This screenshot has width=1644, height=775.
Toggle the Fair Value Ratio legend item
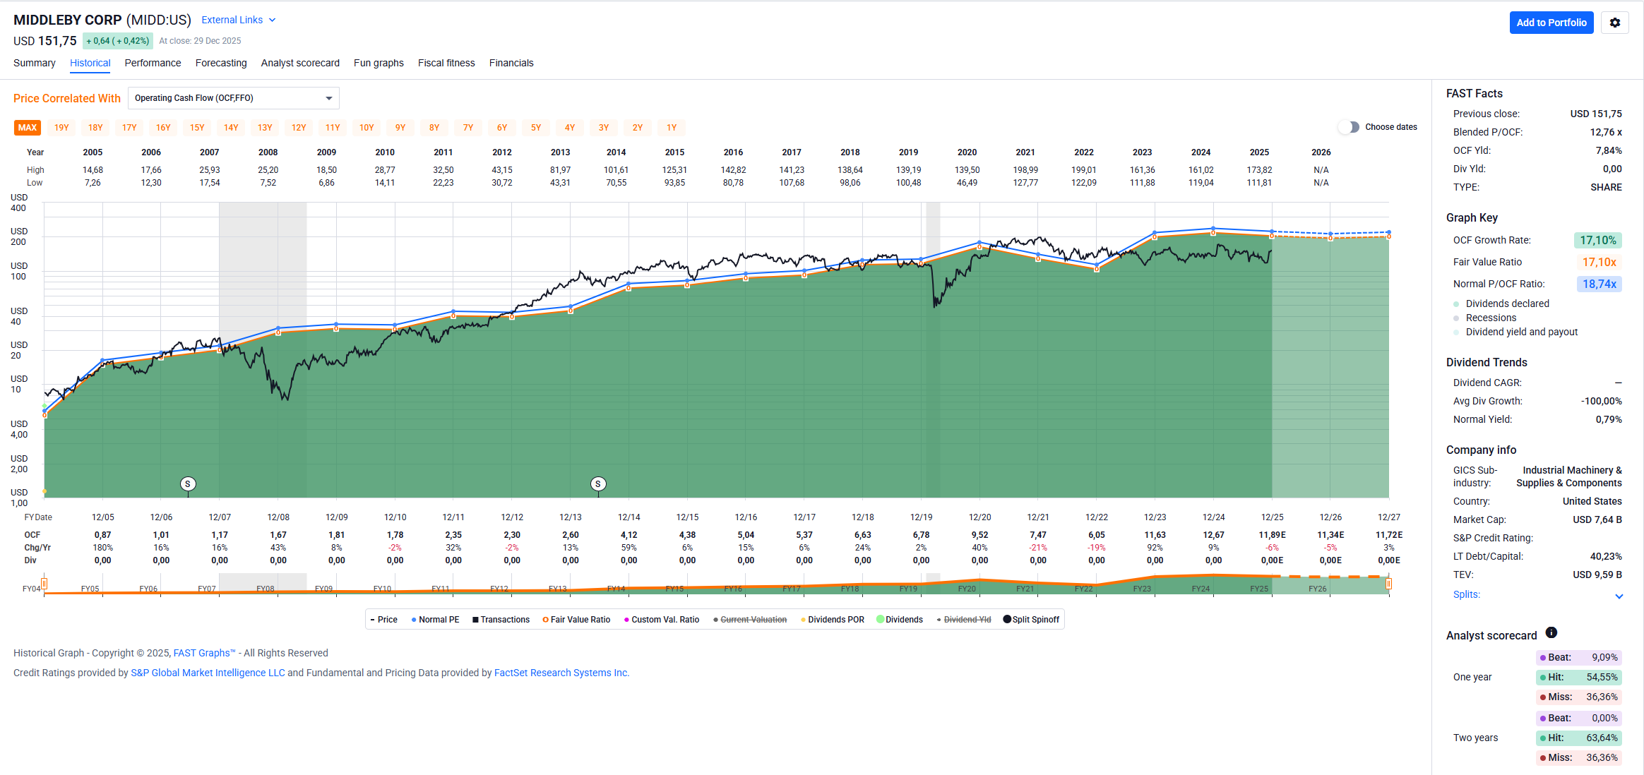coord(576,620)
